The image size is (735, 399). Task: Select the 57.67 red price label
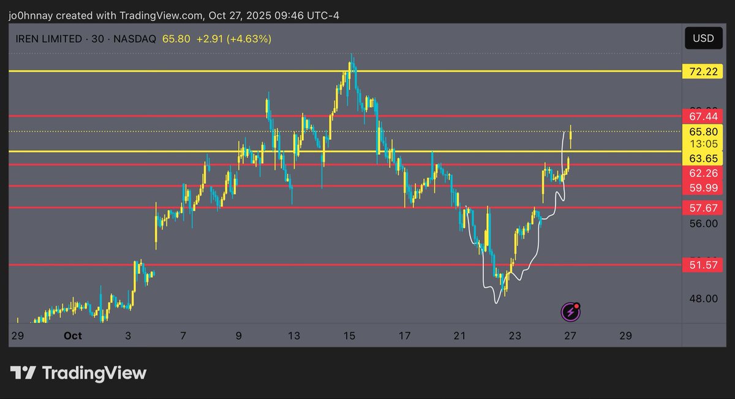click(x=703, y=208)
